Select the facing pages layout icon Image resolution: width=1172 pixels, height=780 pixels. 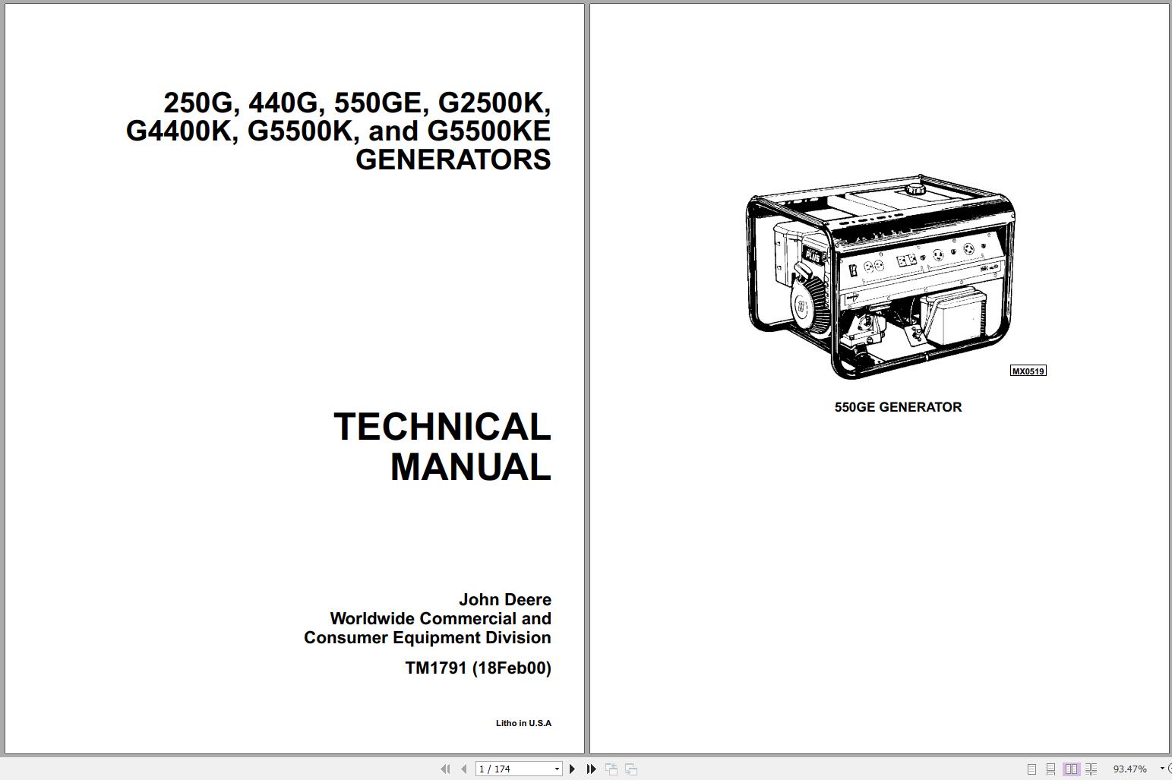1072,769
